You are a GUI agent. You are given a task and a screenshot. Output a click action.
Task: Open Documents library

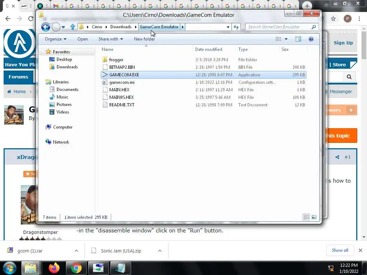point(67,89)
